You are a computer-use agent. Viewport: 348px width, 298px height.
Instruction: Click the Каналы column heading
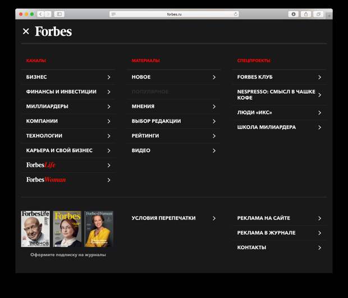(x=36, y=61)
